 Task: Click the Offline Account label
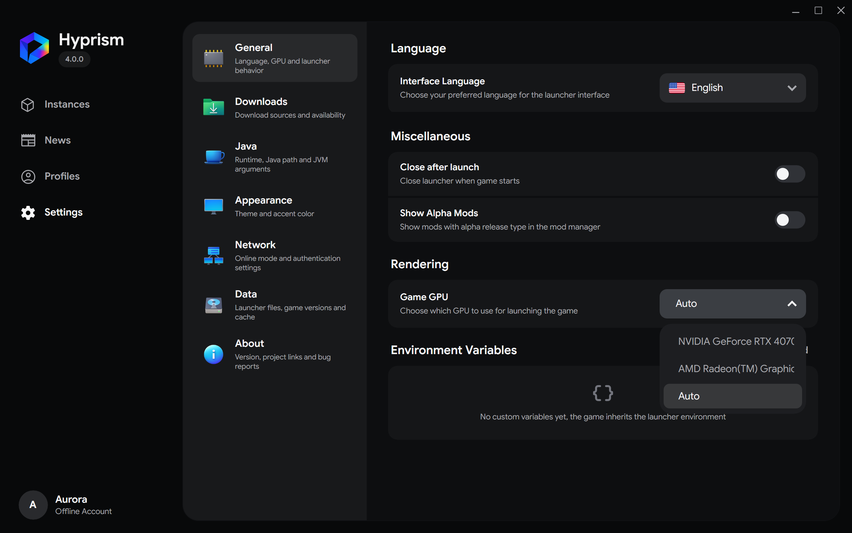click(x=84, y=511)
